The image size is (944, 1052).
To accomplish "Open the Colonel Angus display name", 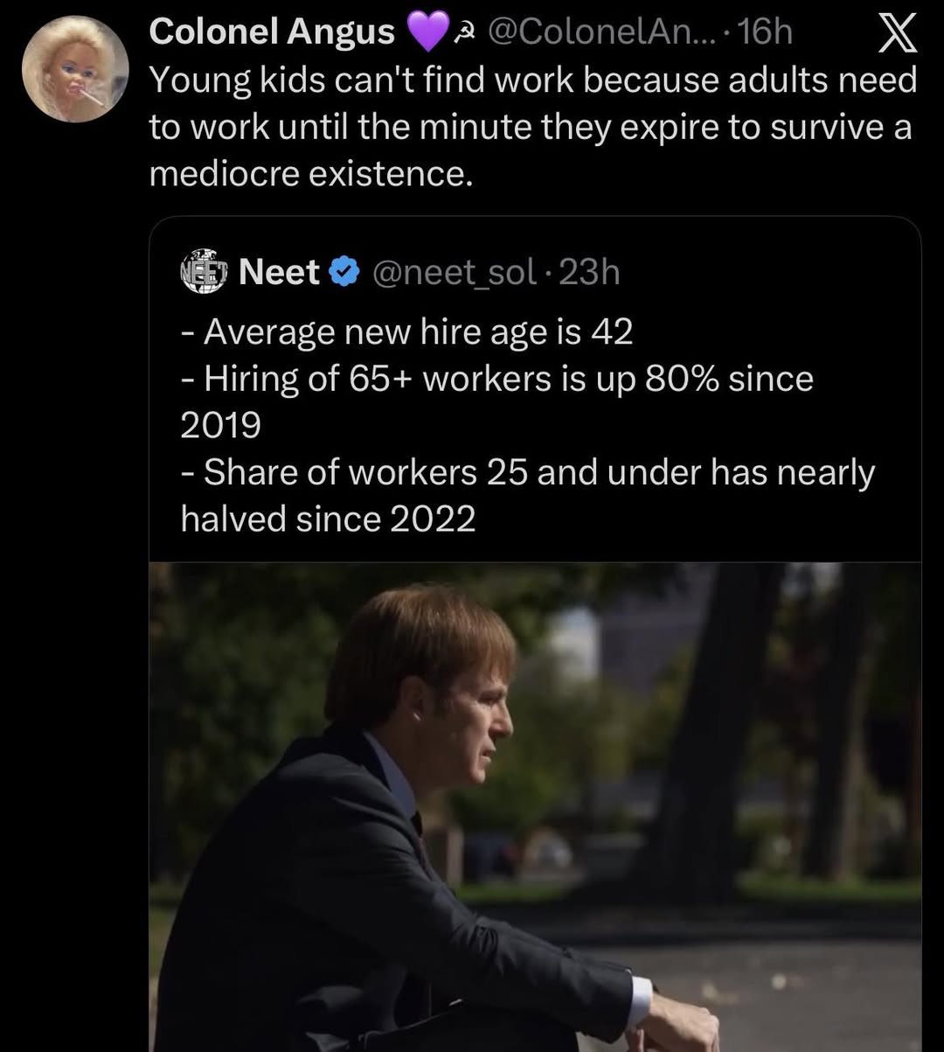I will (272, 32).
